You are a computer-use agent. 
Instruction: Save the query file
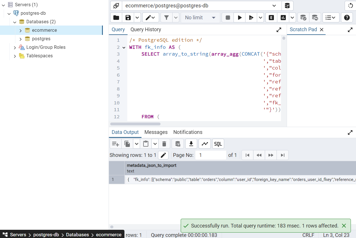coord(128,17)
